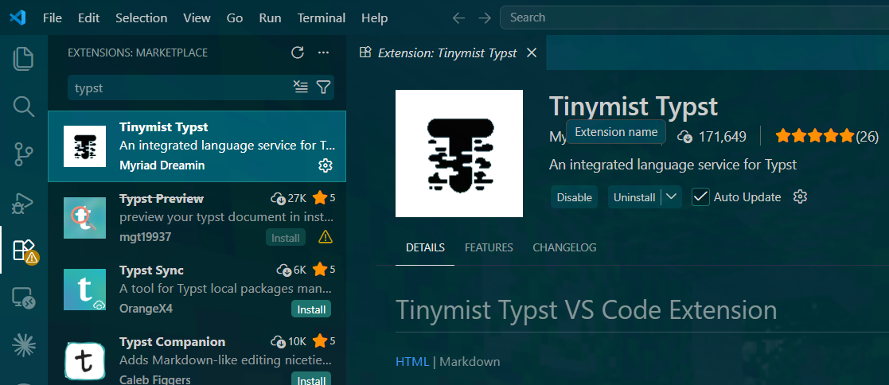Screen dimensions: 889x385
Task: Open manage gear beside Auto Update
Action: pos(800,196)
